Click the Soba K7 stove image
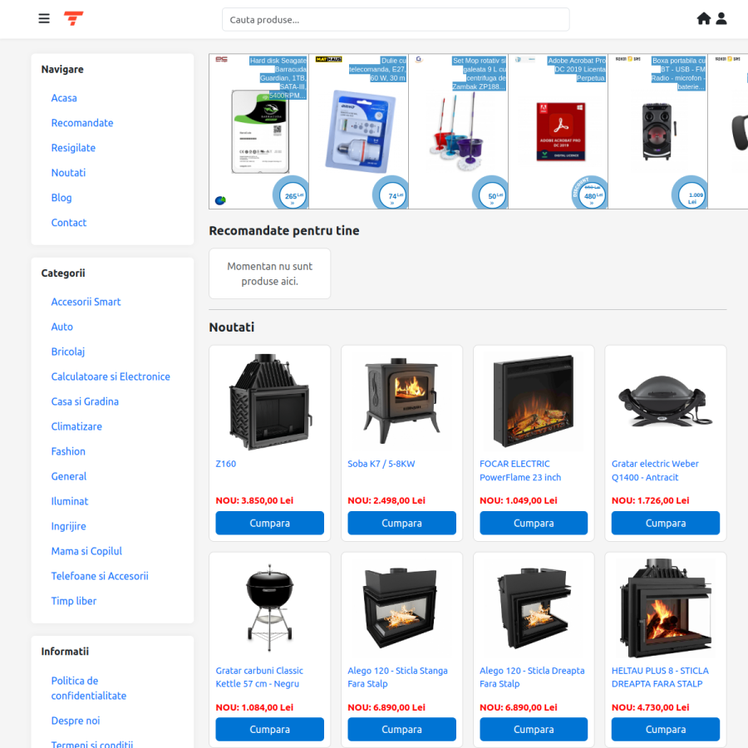The width and height of the screenshot is (748, 748). point(401,401)
